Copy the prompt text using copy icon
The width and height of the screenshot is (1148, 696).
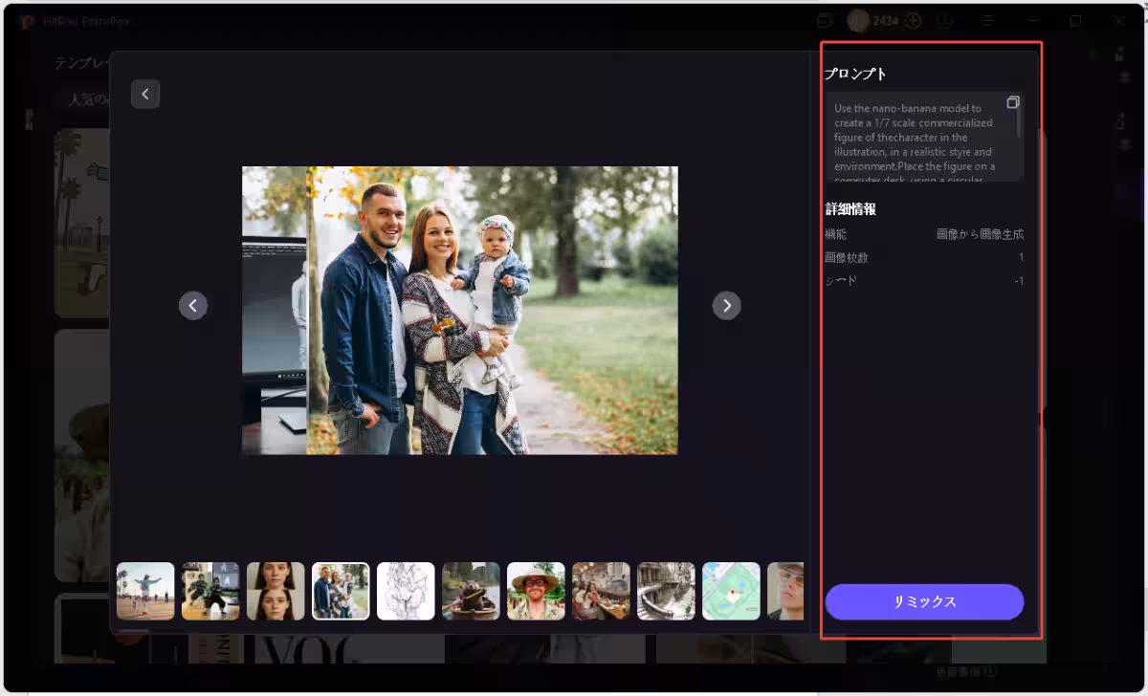[x=1013, y=102]
